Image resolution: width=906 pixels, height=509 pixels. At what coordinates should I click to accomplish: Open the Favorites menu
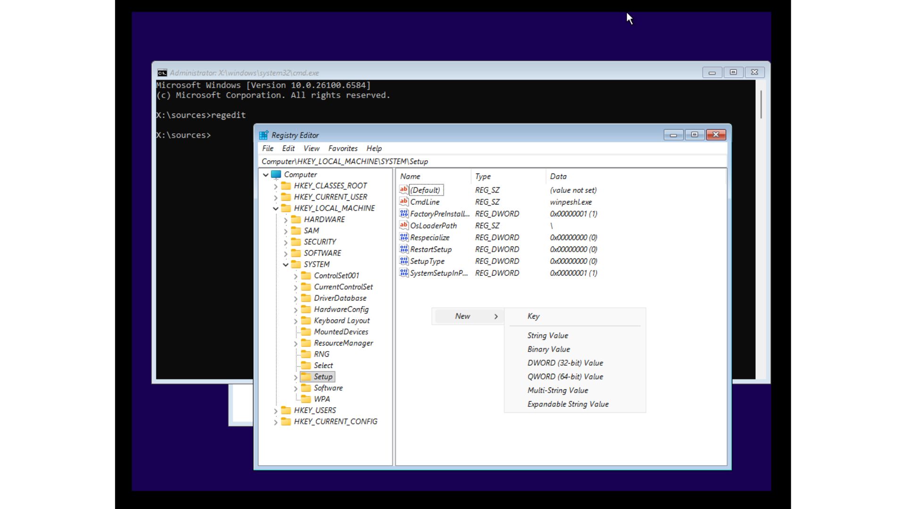click(x=343, y=148)
